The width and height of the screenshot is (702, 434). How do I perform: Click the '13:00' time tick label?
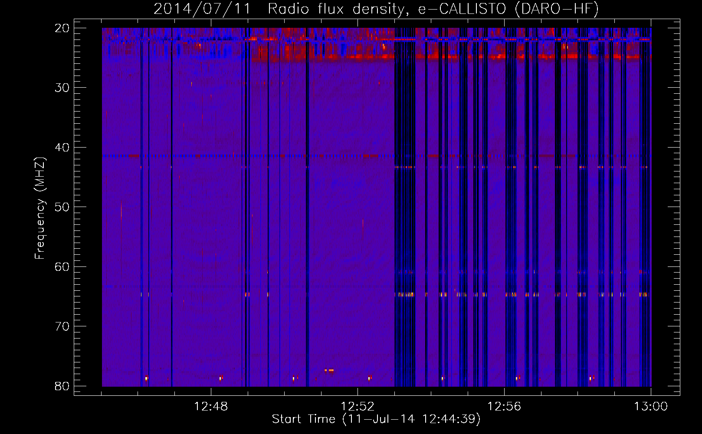[x=651, y=407]
